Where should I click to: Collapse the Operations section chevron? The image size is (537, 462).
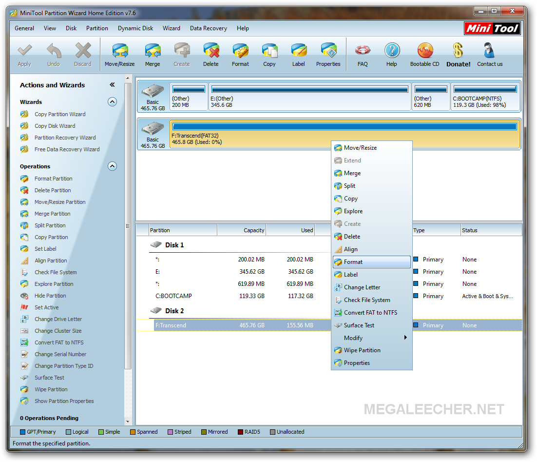pyautogui.click(x=112, y=166)
